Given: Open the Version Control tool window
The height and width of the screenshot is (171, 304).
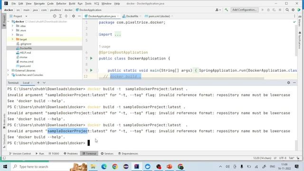Looking at the screenshot, I should [20, 153].
